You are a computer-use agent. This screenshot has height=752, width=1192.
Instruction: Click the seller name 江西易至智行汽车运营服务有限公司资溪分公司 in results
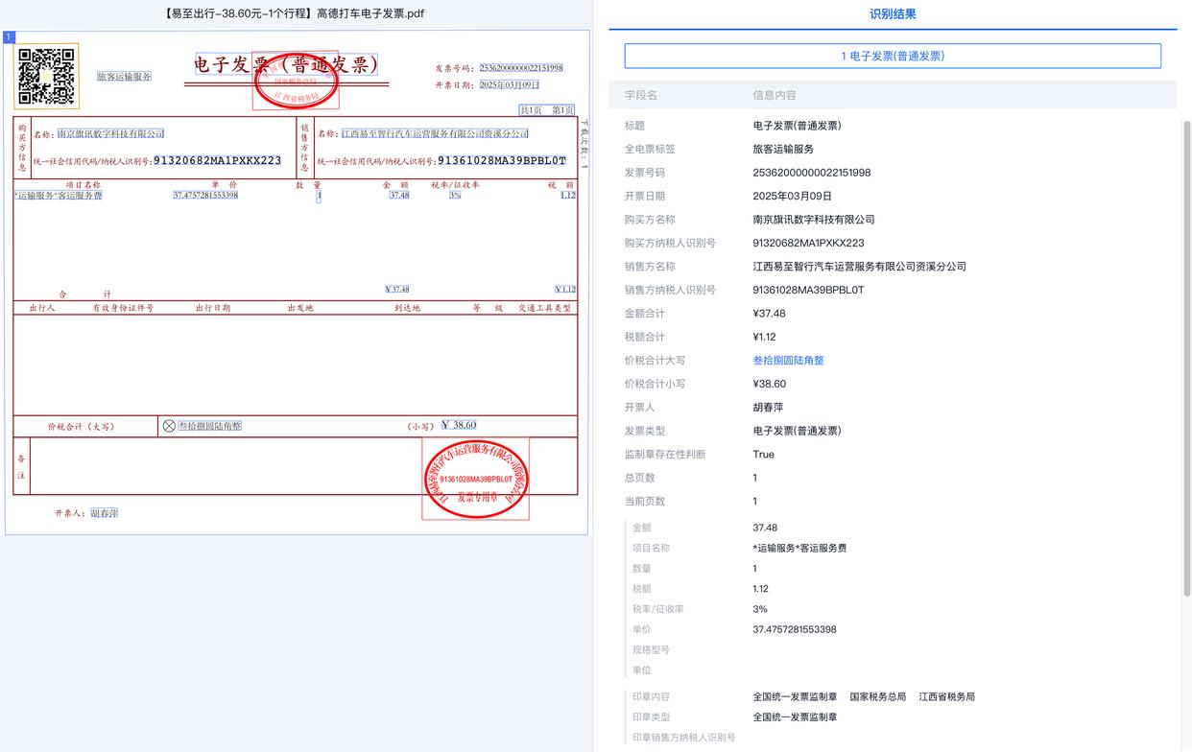(859, 267)
